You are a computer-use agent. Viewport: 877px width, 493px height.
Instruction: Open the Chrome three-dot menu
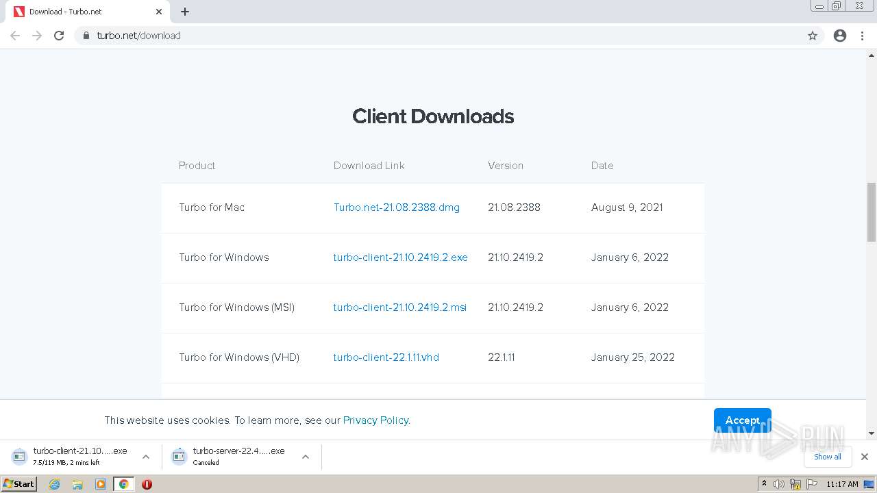[x=863, y=36]
